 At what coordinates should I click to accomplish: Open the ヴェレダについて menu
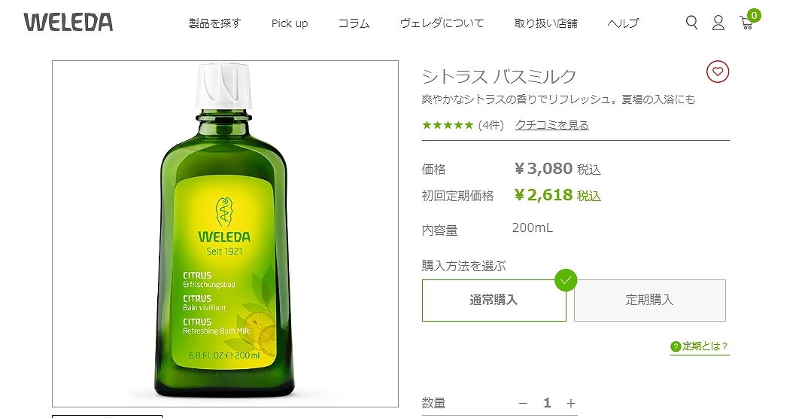[x=442, y=23]
